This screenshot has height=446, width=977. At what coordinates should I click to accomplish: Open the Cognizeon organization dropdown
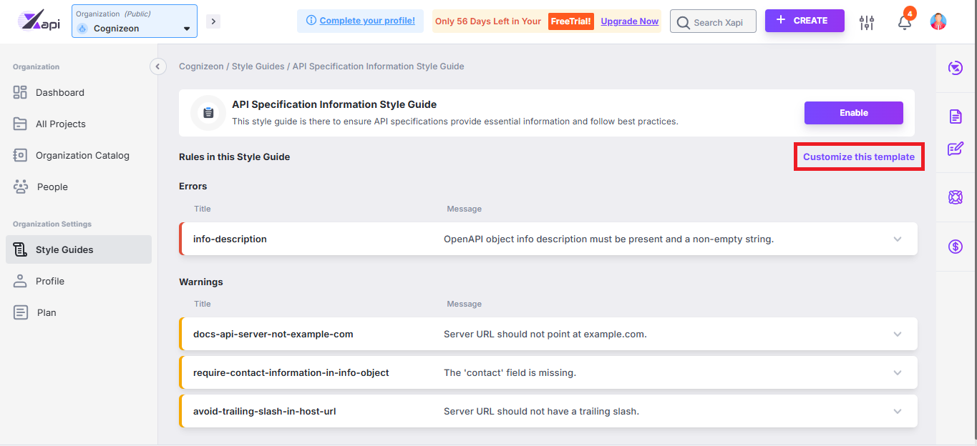135,29
